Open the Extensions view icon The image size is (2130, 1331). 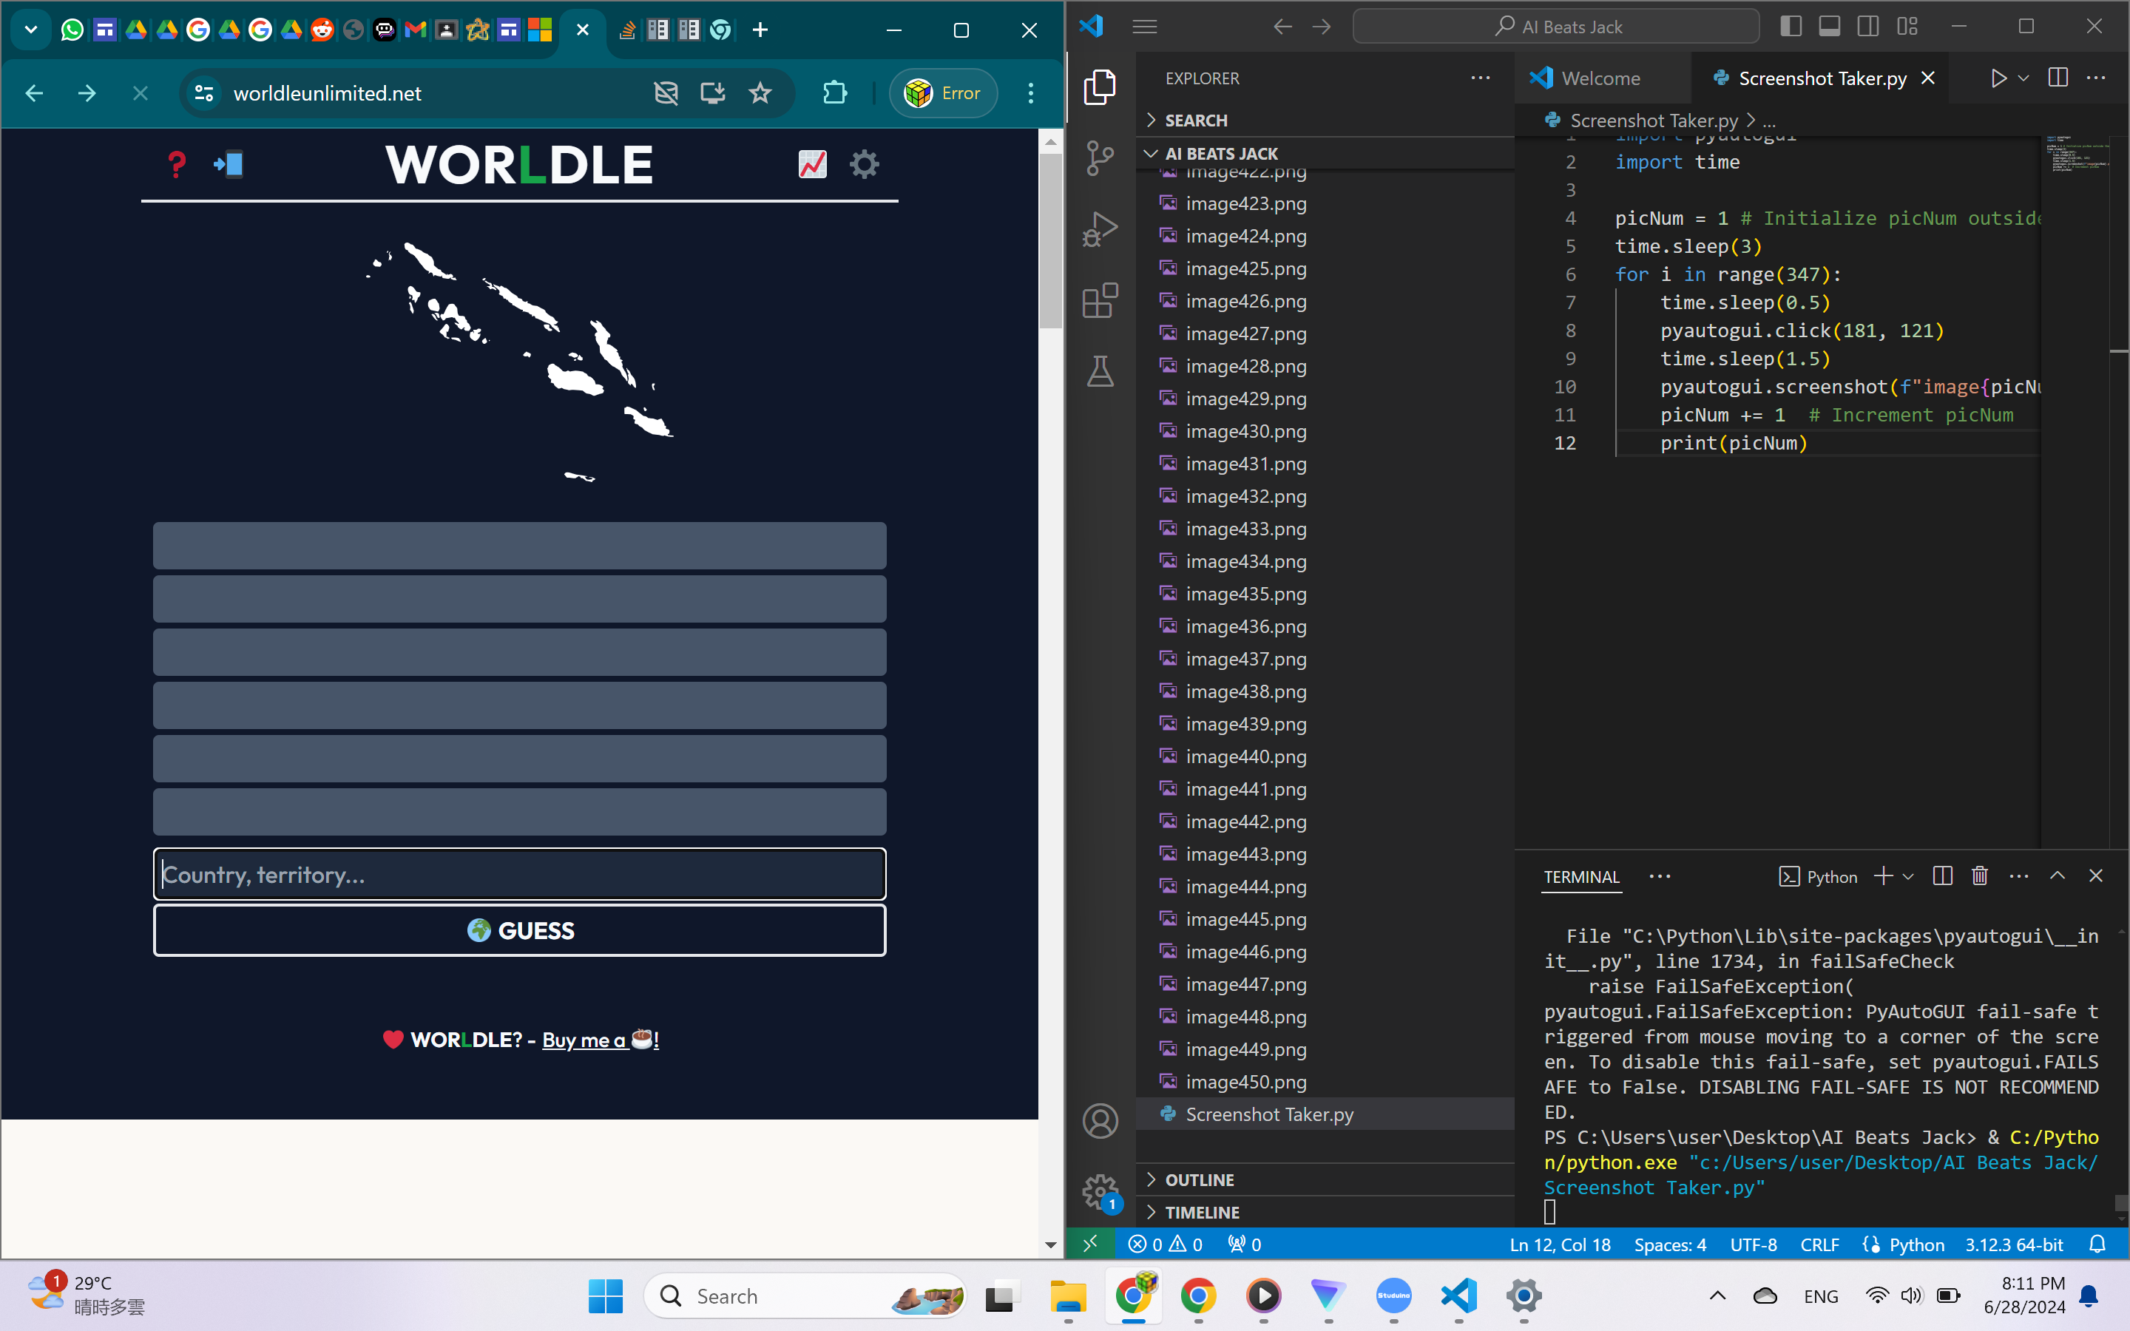[x=1099, y=301]
